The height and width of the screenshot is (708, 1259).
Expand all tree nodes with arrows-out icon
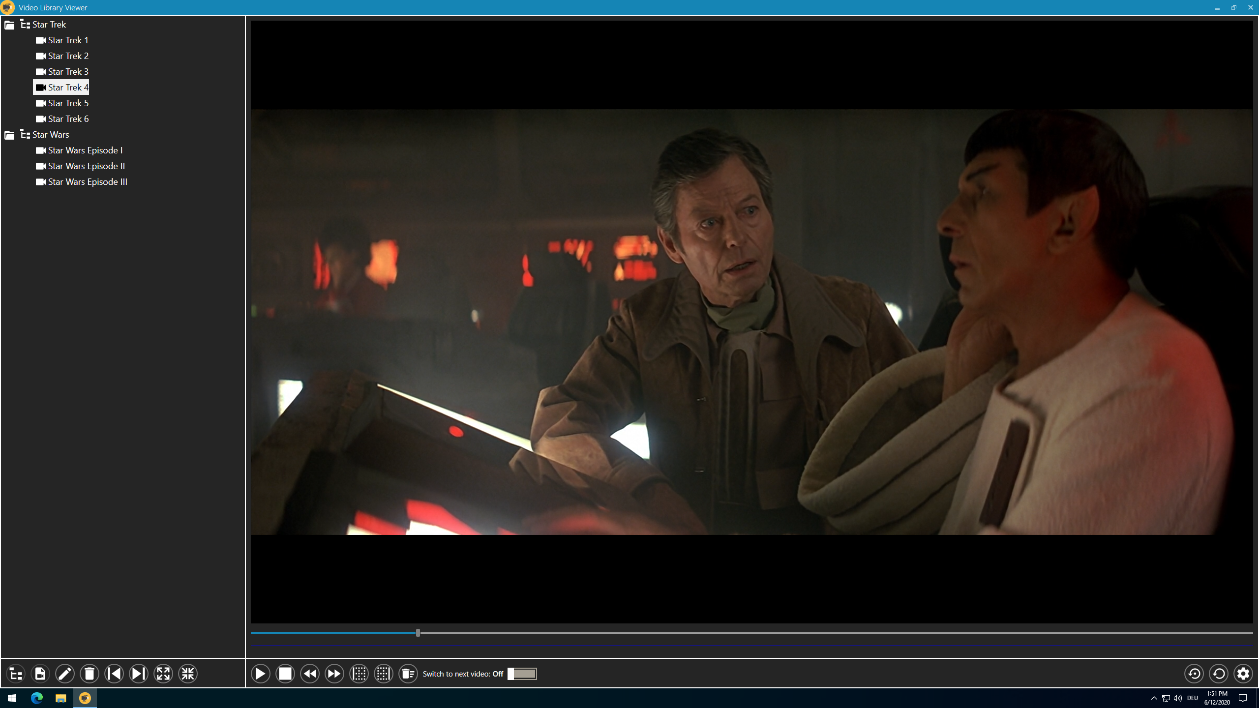tap(163, 674)
